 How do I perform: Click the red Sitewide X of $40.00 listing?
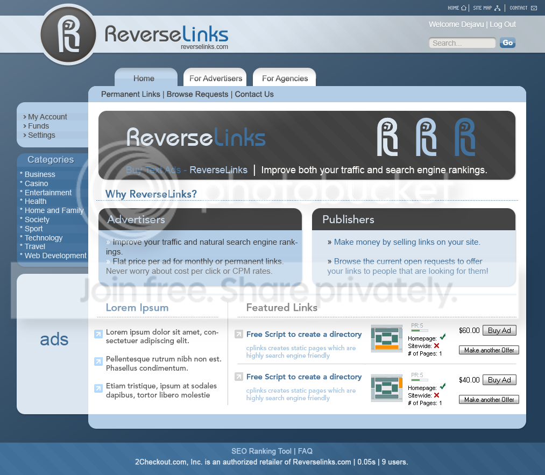coord(436,395)
